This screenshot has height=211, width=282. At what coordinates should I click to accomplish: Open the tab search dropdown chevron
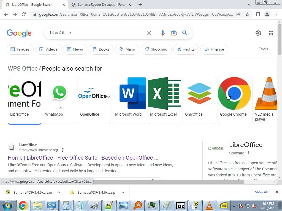tap(249, 5)
